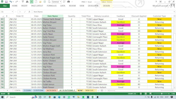Open the taskbar notification center
Screen dimensions: 176x99
[172, 97]
